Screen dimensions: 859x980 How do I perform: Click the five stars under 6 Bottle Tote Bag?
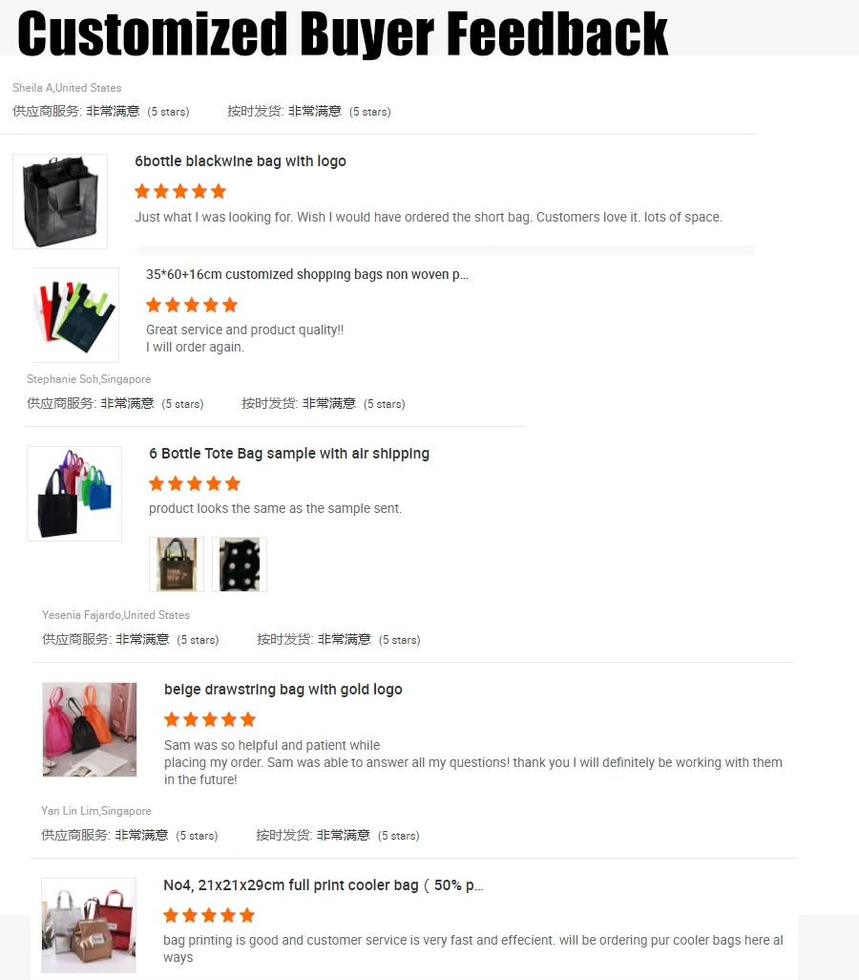195,483
